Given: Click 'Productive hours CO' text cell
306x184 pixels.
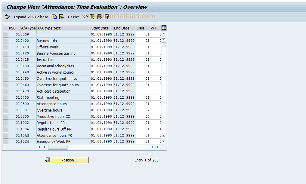Looking at the screenshot, I should (63, 117).
